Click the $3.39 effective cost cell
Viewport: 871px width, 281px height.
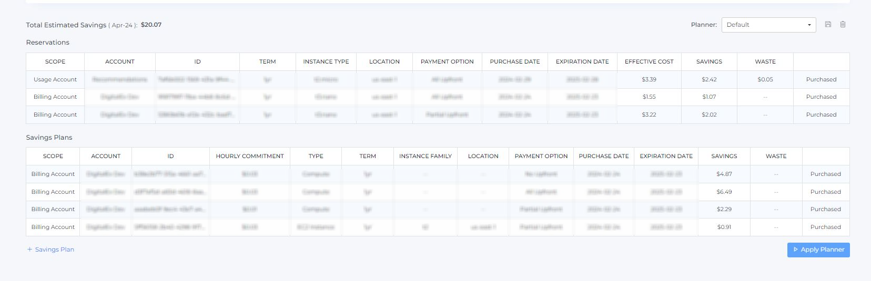(x=649, y=79)
